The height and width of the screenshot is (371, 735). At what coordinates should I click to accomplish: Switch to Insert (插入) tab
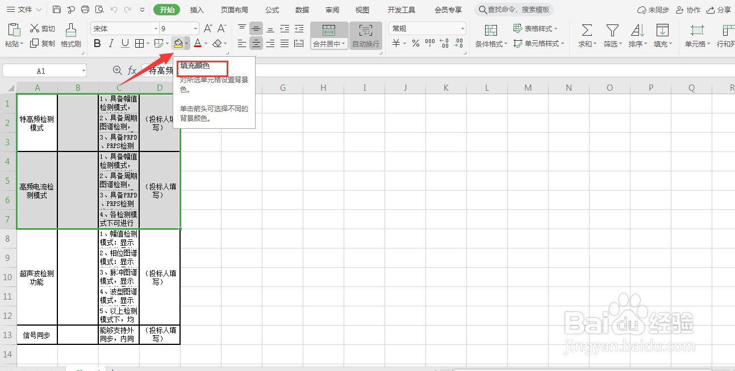coord(197,10)
